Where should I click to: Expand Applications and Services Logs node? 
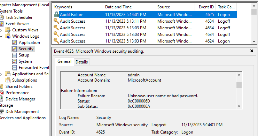[x=1, y=74]
